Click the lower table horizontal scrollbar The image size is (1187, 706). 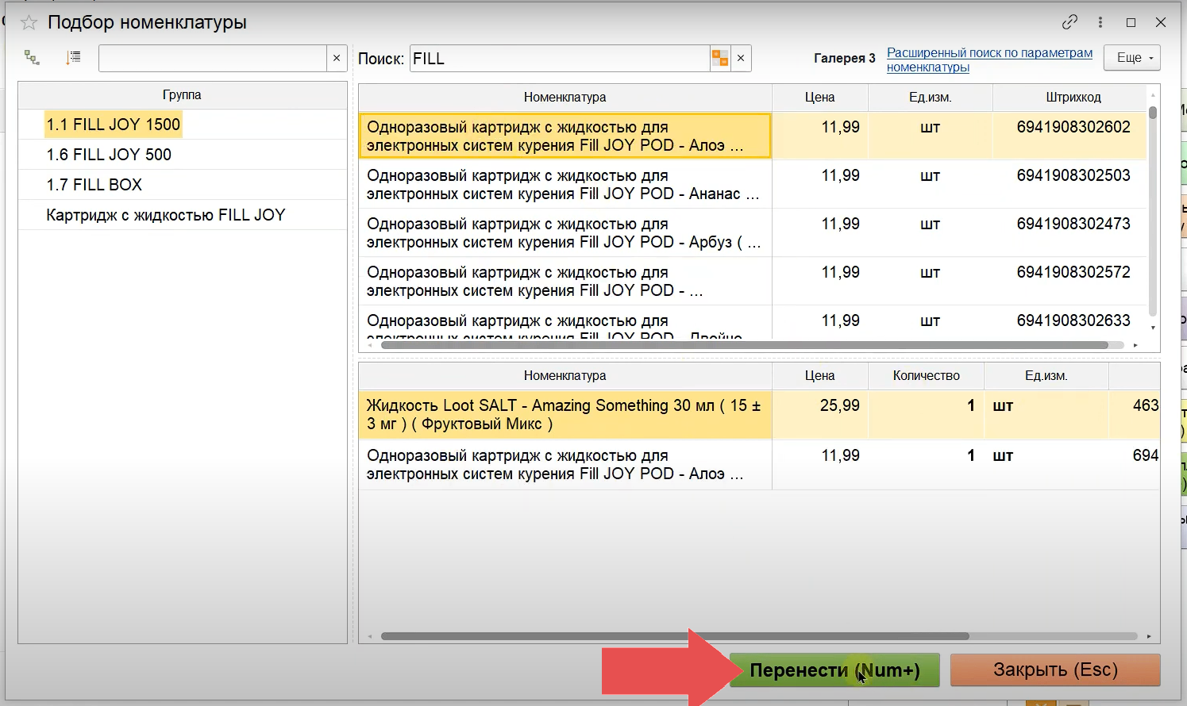pyautogui.click(x=675, y=636)
